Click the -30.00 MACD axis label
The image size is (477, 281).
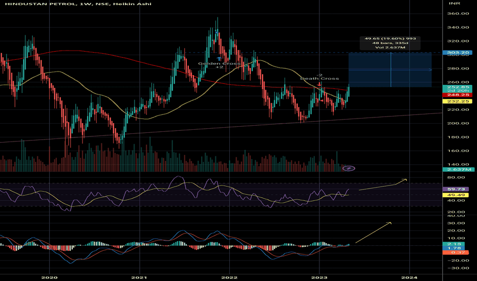pyautogui.click(x=457, y=268)
